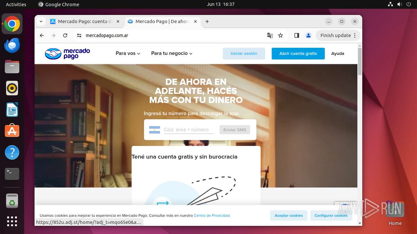The image size is (417, 234).
Task: Open the 'Centro de Privacidad' link
Action: (x=212, y=215)
